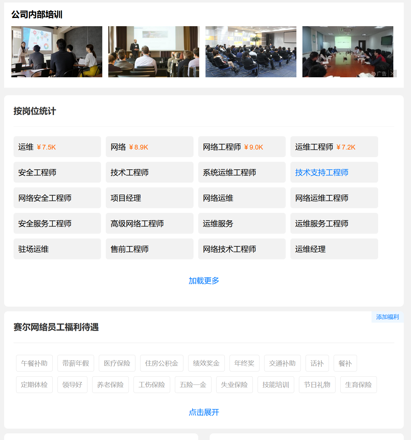Click the 午餐补助 benefit tag
Screen dimensions: 411x440
pos(34,363)
